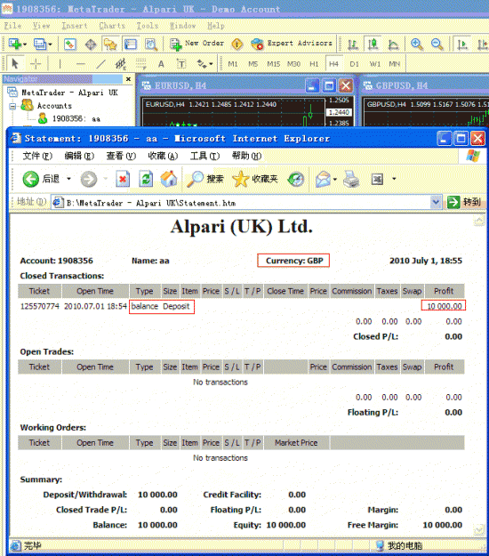Toggle Auto Scroll chart icon
The height and width of the screenshot is (556, 489).
(462, 44)
